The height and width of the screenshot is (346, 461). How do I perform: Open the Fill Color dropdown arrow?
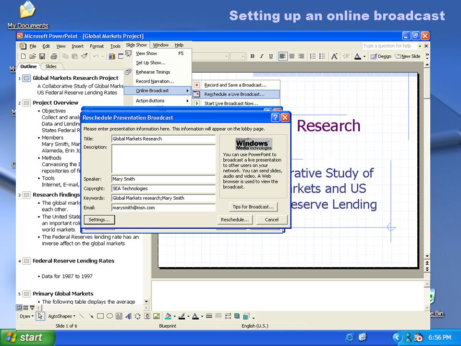(175, 317)
